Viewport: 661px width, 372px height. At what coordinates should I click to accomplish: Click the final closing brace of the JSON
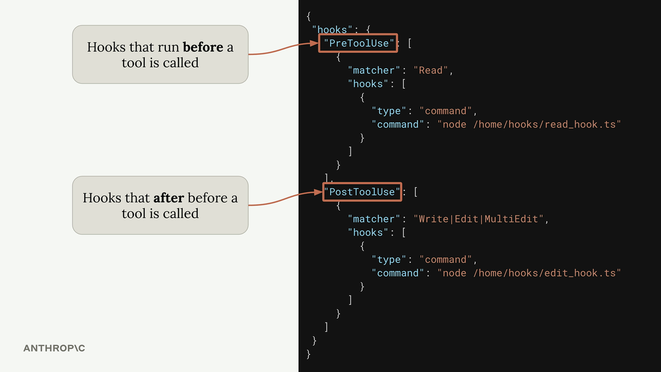click(x=308, y=354)
